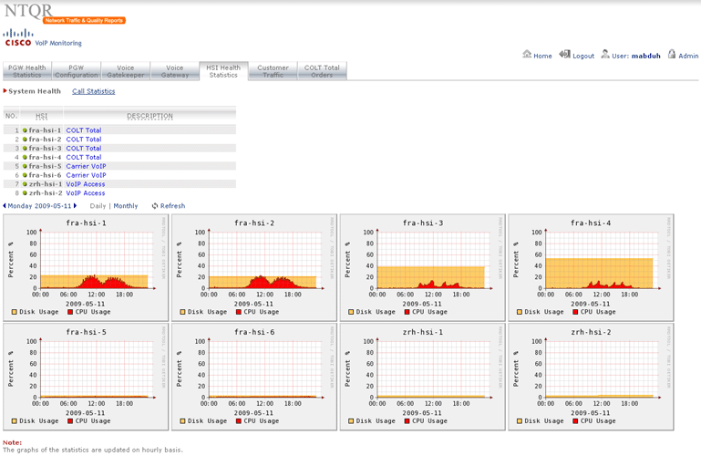Click the user profile icon
The height and width of the screenshot is (456, 701).
(605, 55)
